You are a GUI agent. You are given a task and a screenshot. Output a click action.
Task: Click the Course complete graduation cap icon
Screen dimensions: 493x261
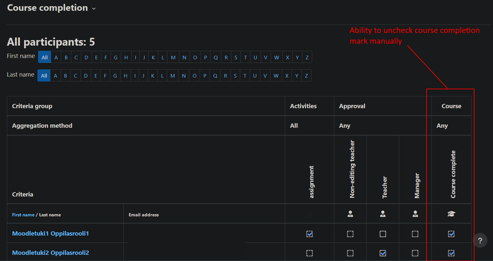pyautogui.click(x=451, y=214)
